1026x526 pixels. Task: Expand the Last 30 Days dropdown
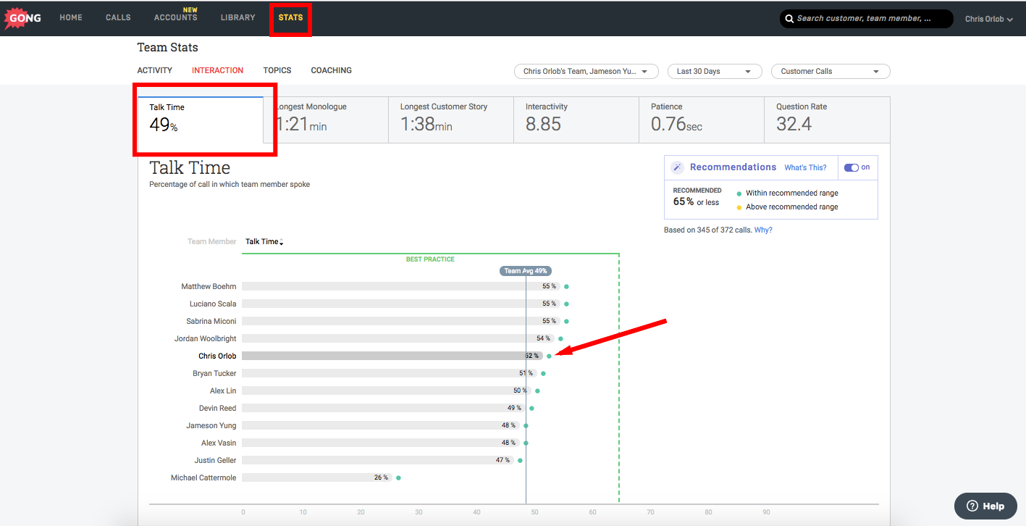tap(715, 71)
